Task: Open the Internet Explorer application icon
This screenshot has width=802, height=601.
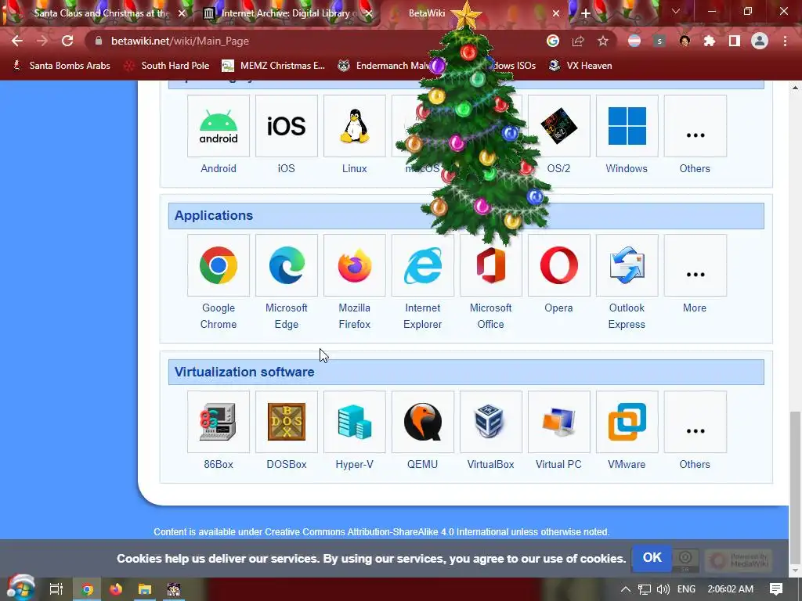Action: tap(422, 265)
